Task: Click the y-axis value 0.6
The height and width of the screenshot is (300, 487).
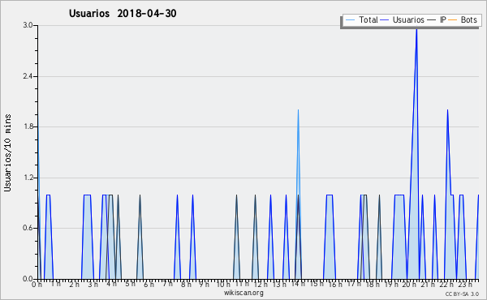Action: click(x=28, y=228)
